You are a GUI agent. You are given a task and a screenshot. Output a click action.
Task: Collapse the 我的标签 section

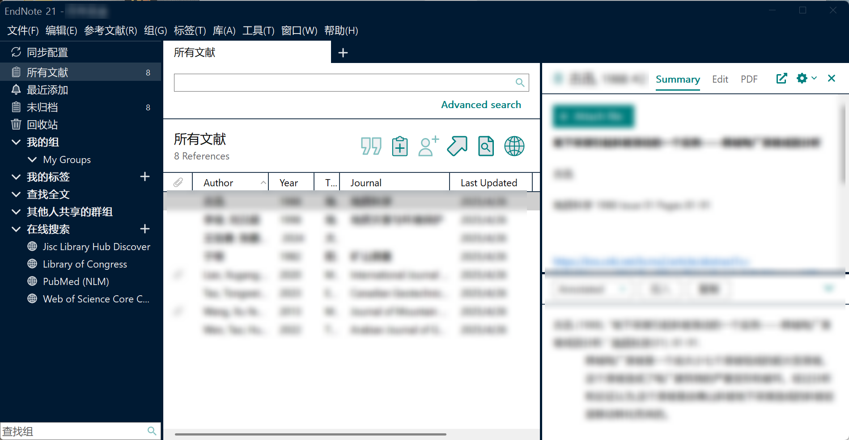click(16, 177)
